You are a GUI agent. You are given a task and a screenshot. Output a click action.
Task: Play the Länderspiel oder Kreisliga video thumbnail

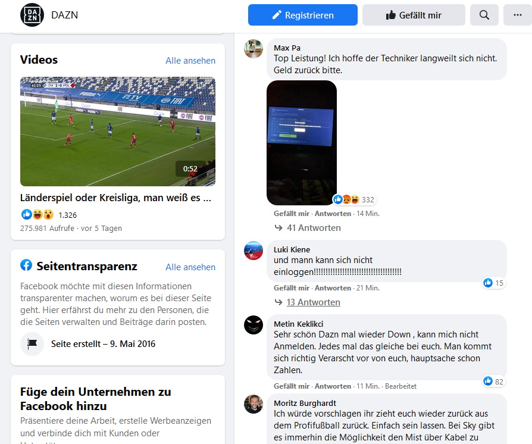118,132
